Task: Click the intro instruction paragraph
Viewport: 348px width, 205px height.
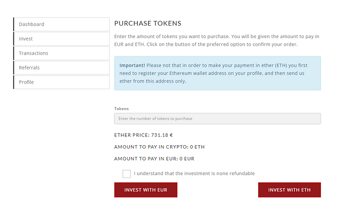Action: [217, 41]
